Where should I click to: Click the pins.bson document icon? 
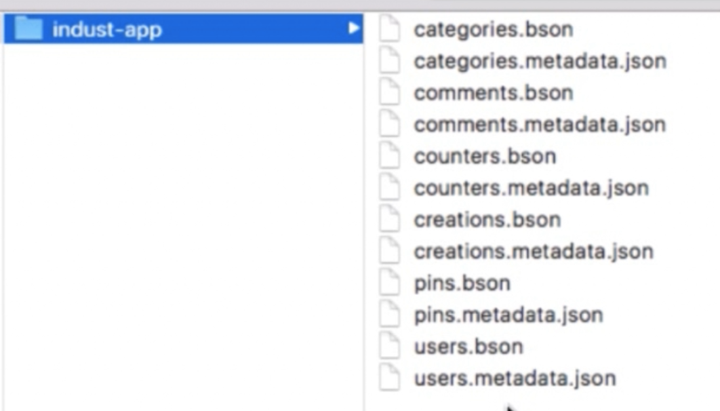pos(389,283)
